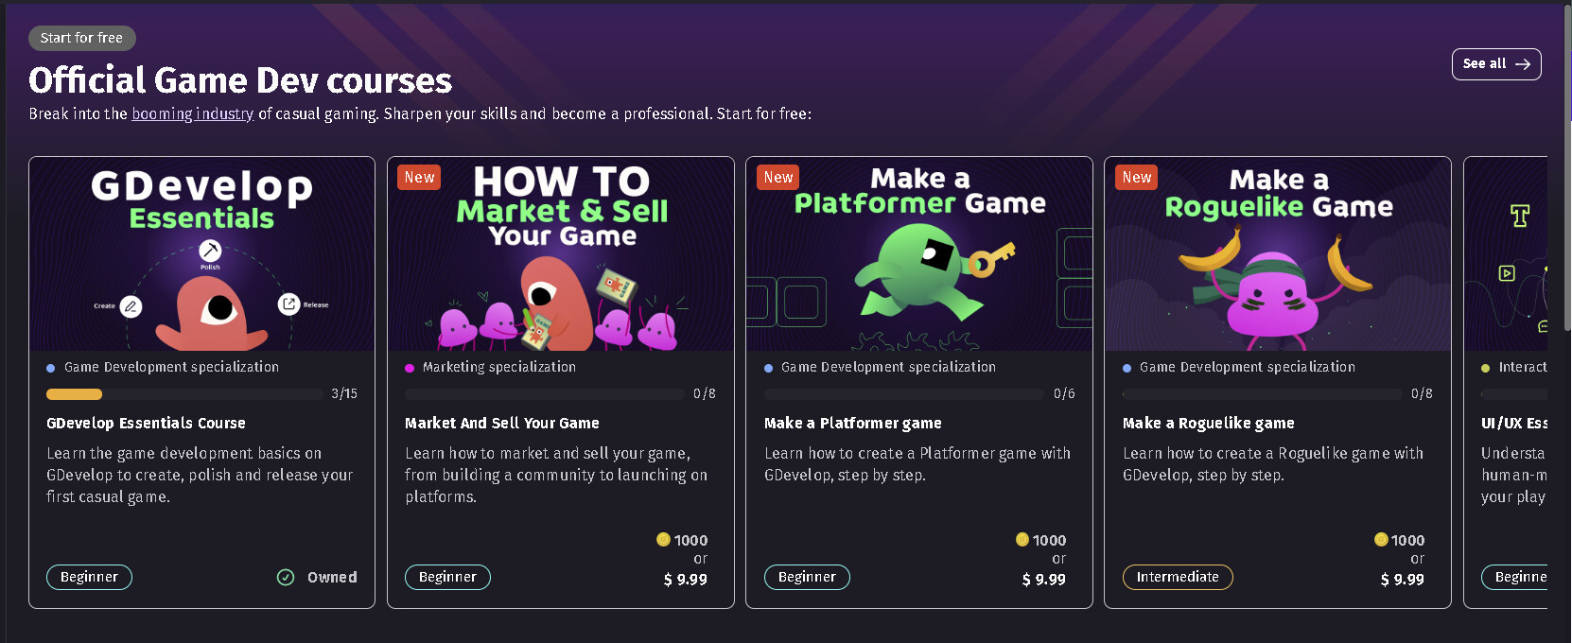Click the $ 9.99 price on Platformer game
This screenshot has width=1572, height=643.
tap(1044, 579)
